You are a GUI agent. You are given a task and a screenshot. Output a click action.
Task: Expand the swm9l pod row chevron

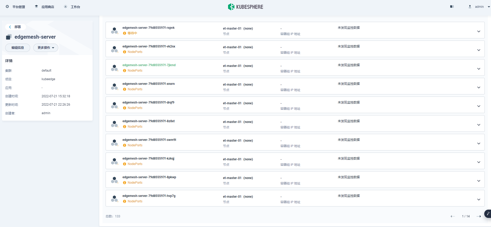(x=479, y=143)
